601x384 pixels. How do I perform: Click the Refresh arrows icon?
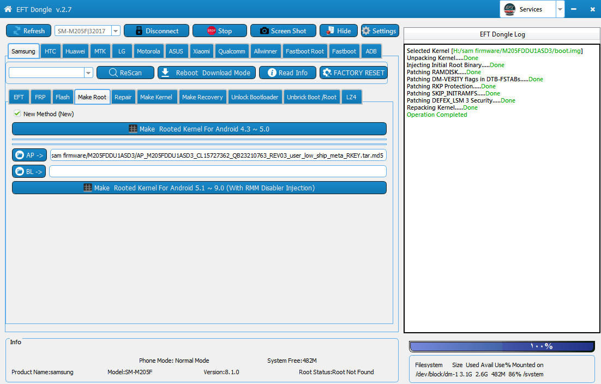click(16, 31)
